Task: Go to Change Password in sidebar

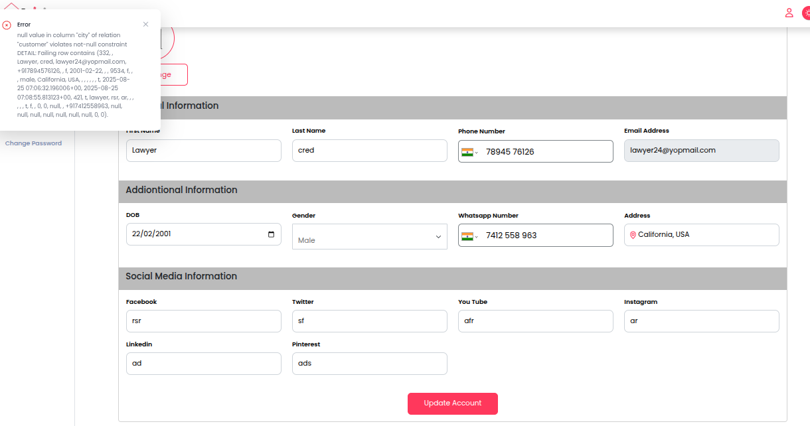Action: 33,143
